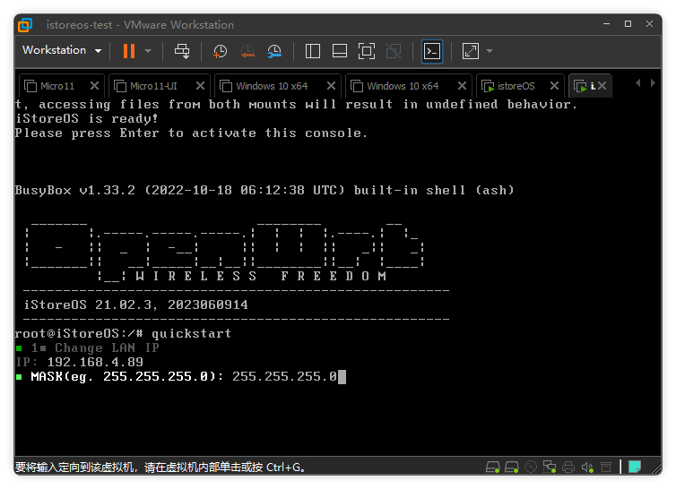Click the disabled Unity mode icon
Screen dimensions: 676x489
394,51
